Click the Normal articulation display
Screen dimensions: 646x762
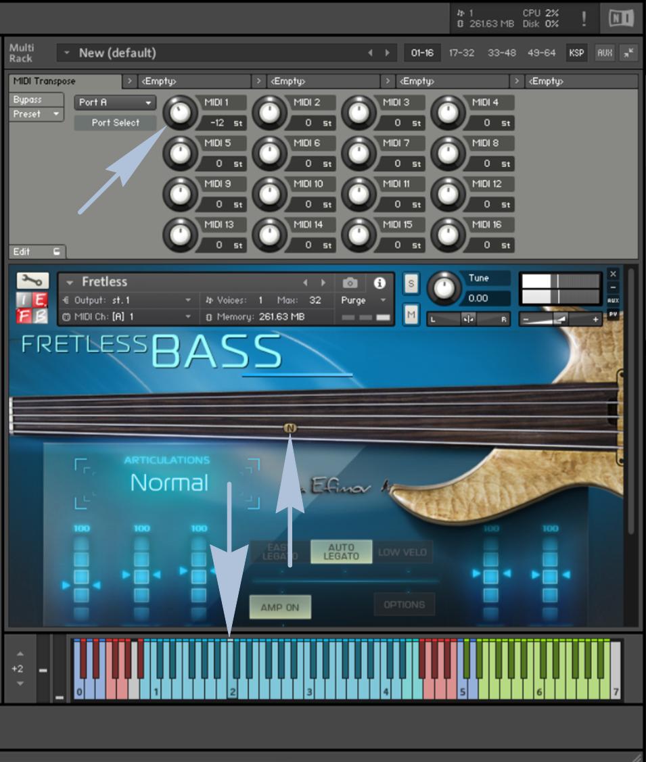pyautogui.click(x=168, y=483)
